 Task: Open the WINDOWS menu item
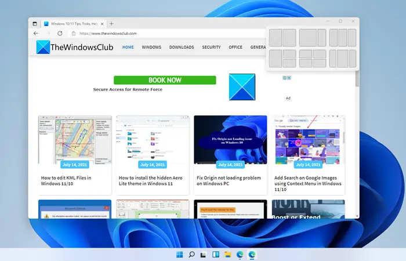151,47
